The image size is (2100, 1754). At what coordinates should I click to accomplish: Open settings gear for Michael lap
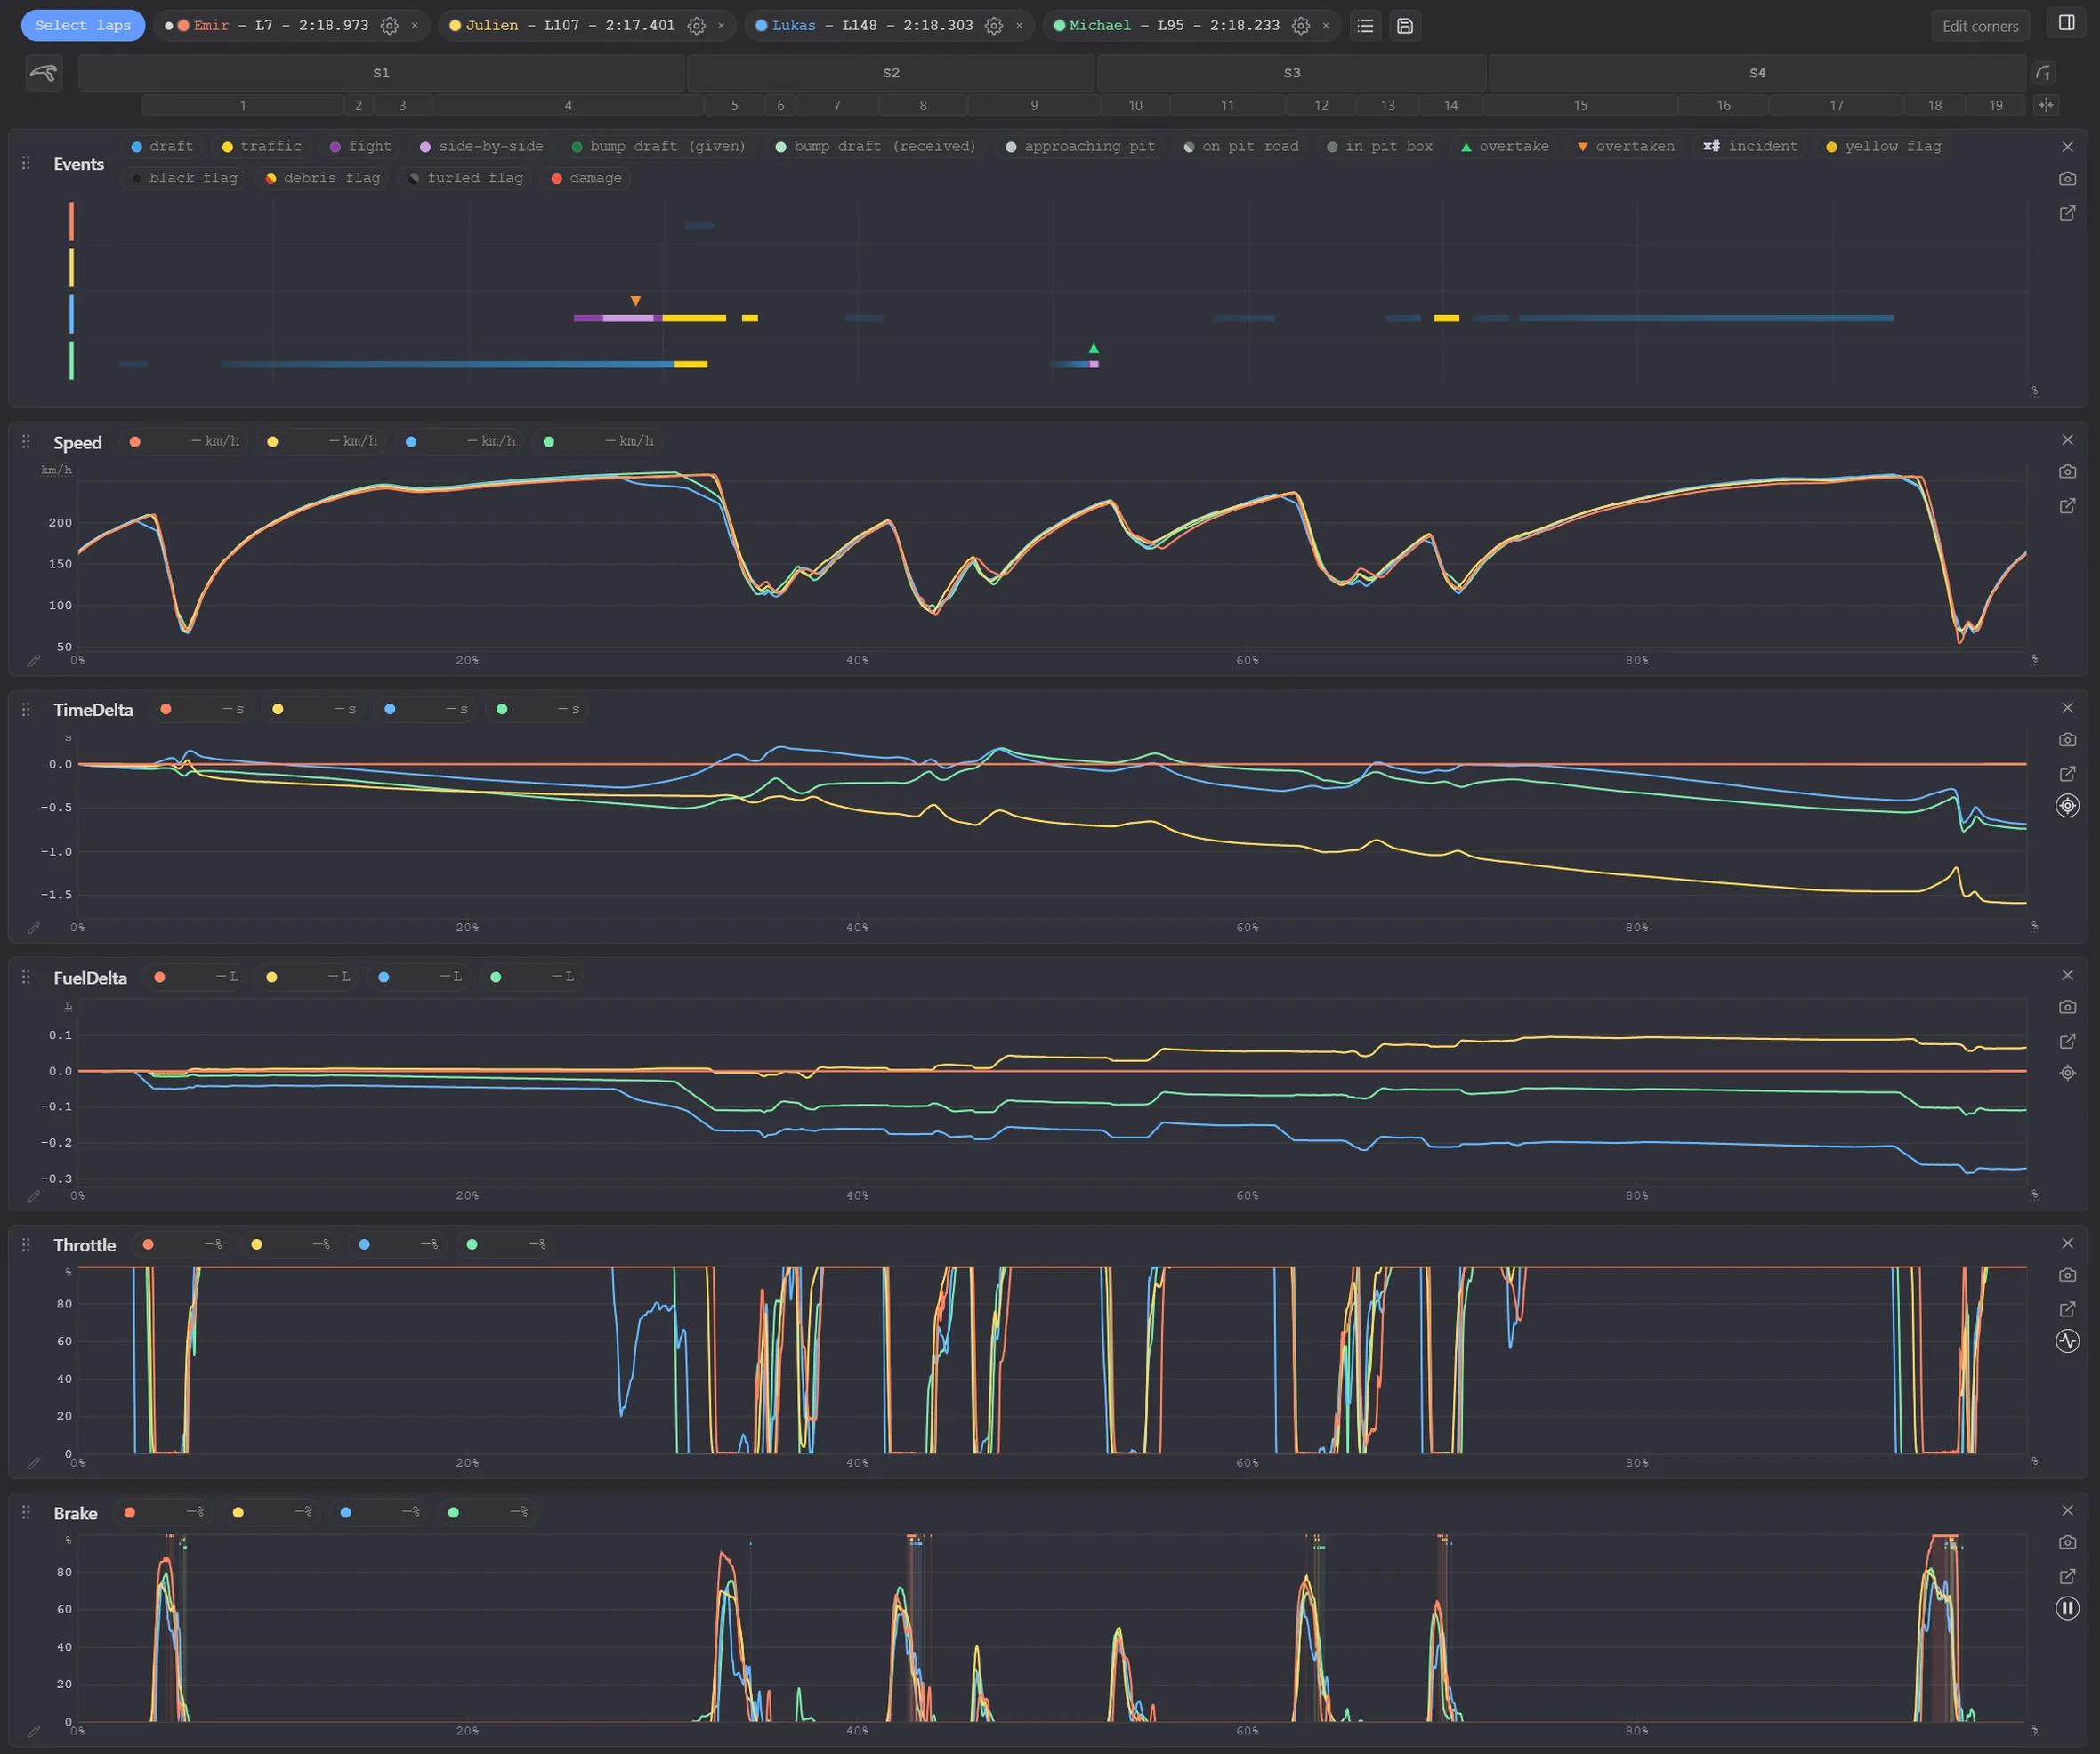tap(1301, 26)
